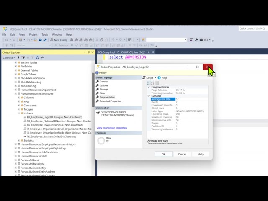Collapse the HumanResources.Employee table node
The image size is (268, 201).
tap(15, 94)
